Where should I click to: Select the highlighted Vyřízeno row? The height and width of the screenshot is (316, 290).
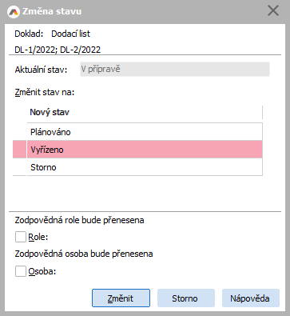click(145, 150)
